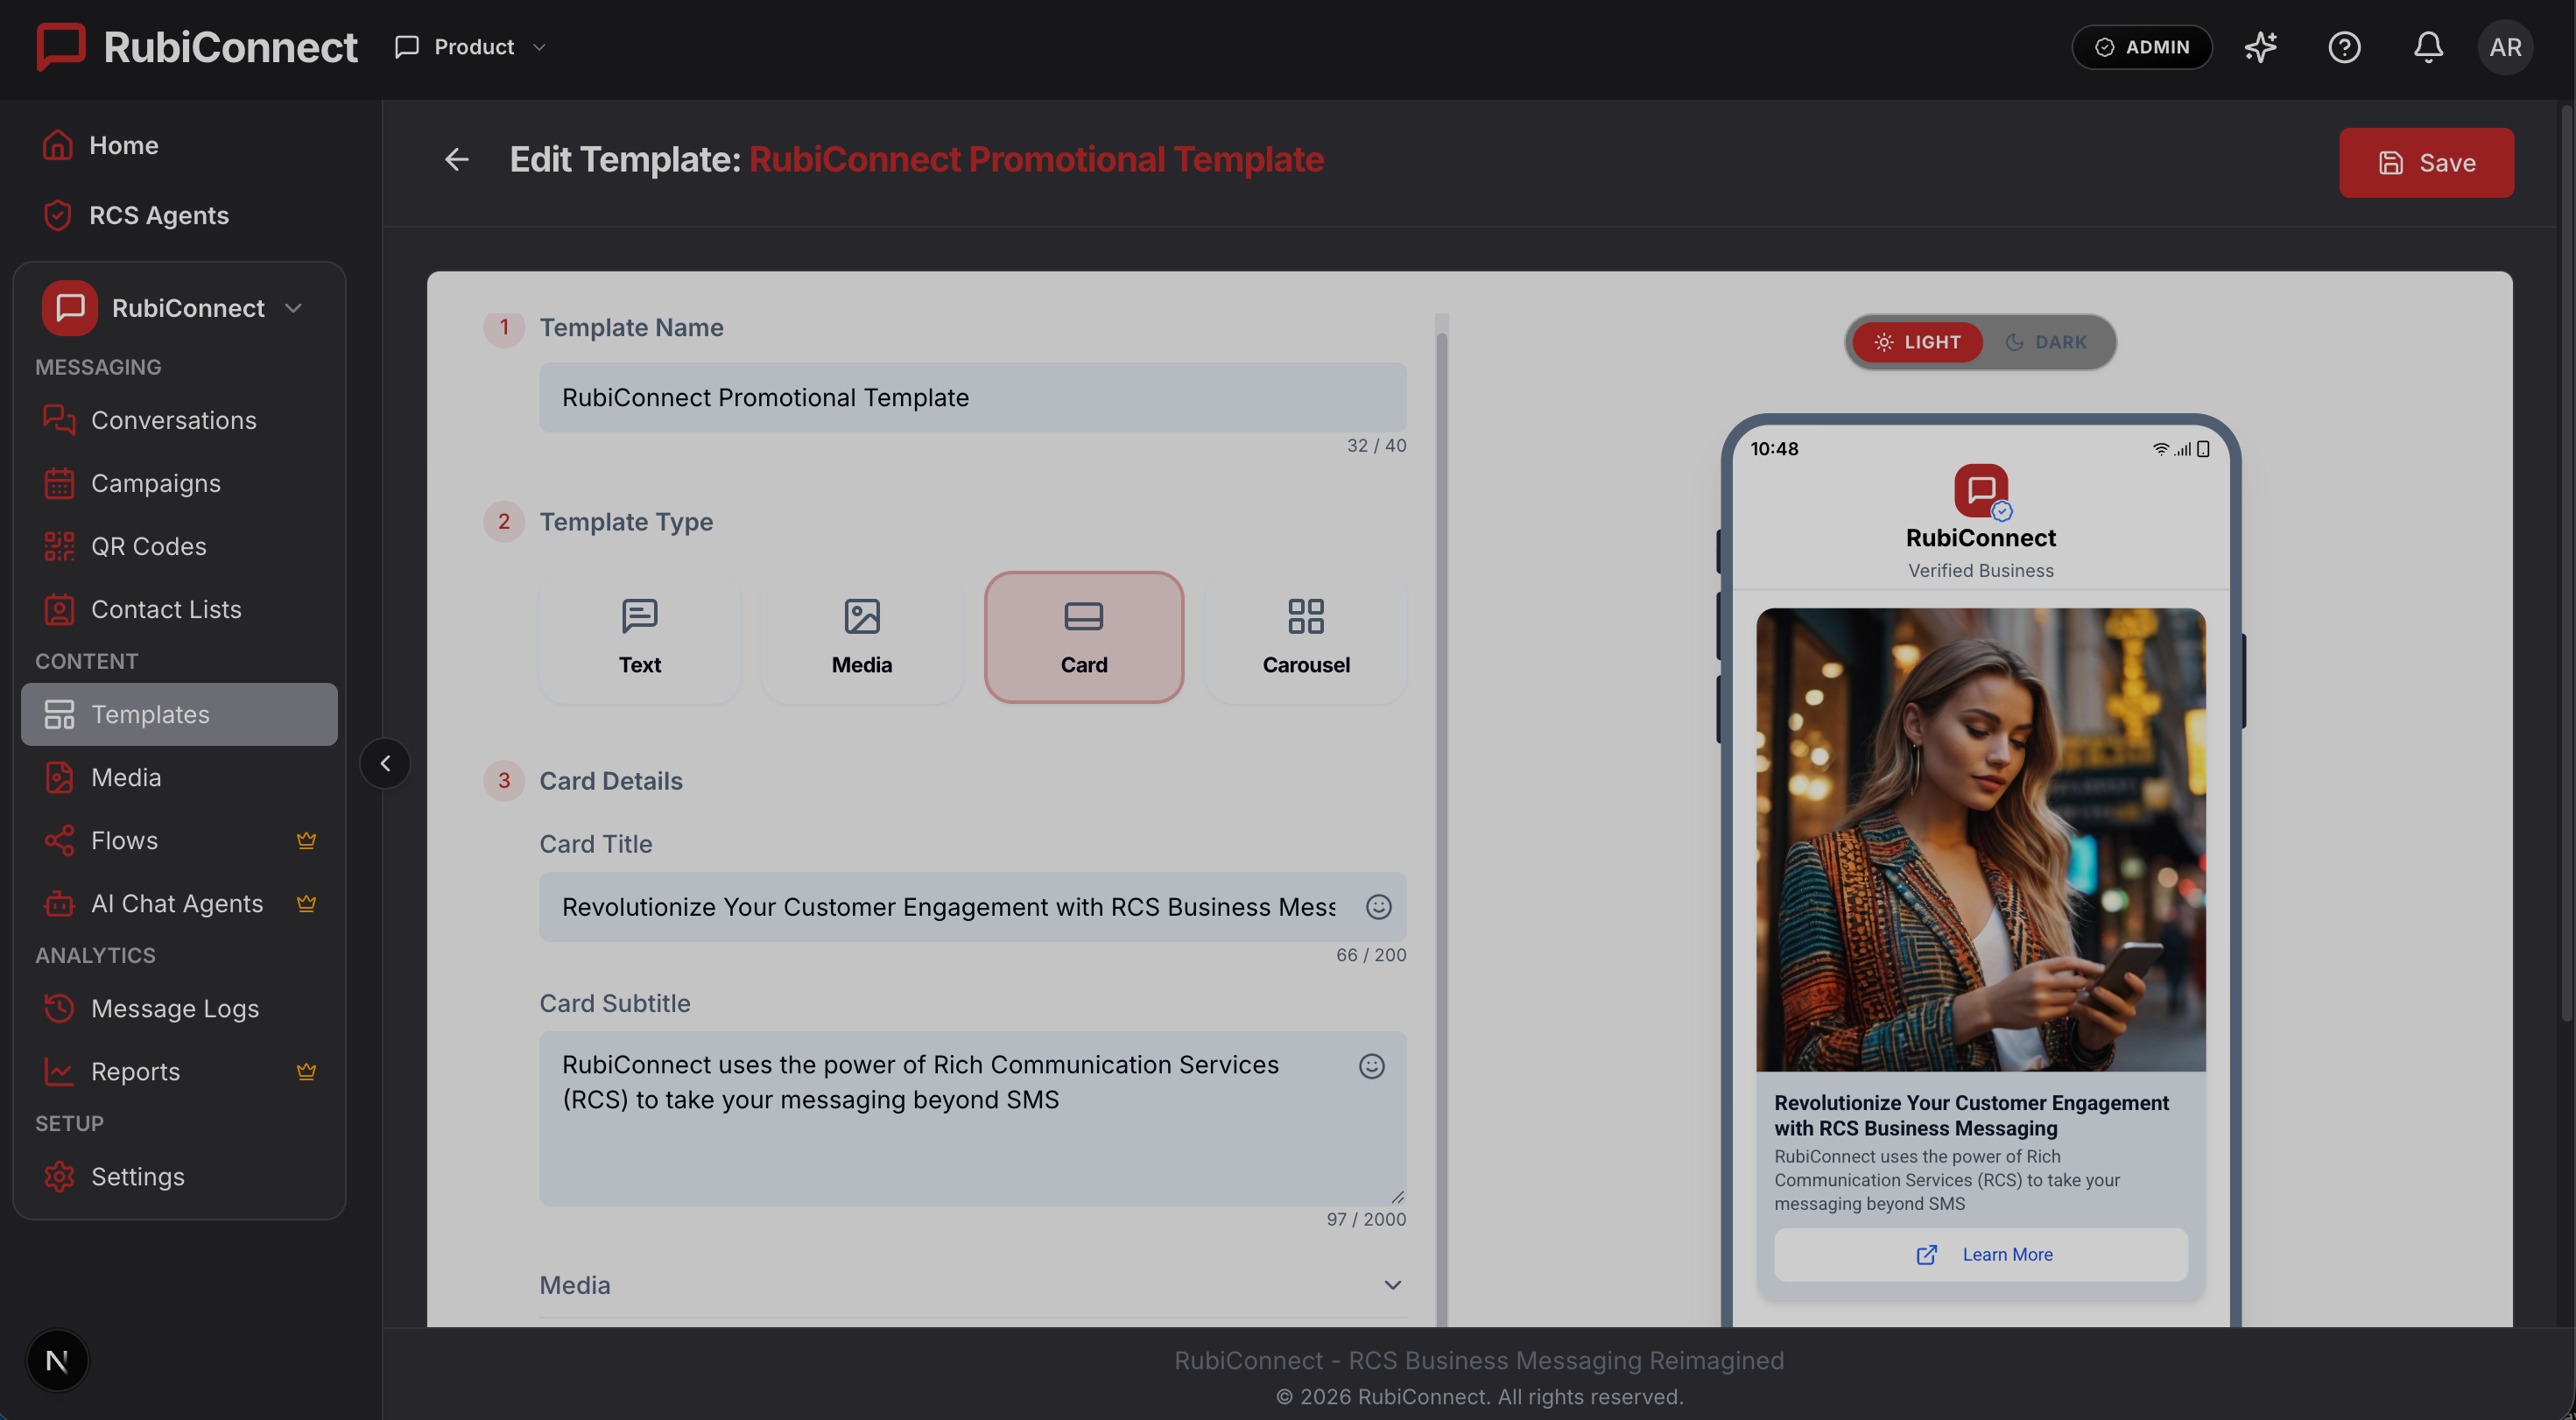This screenshot has height=1420, width=2576.
Task: Expand the Media section chevron
Action: [1392, 1285]
